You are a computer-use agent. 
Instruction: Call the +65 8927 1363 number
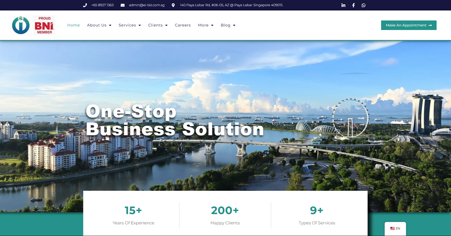(102, 5)
